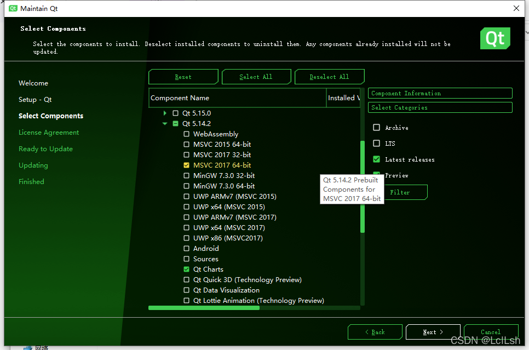Go back with the Back button
This screenshot has width=529, height=350.
[375, 332]
